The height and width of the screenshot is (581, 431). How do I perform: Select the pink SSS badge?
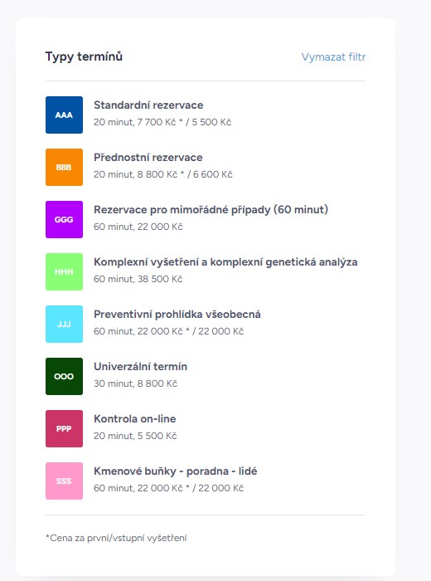pyautogui.click(x=64, y=481)
